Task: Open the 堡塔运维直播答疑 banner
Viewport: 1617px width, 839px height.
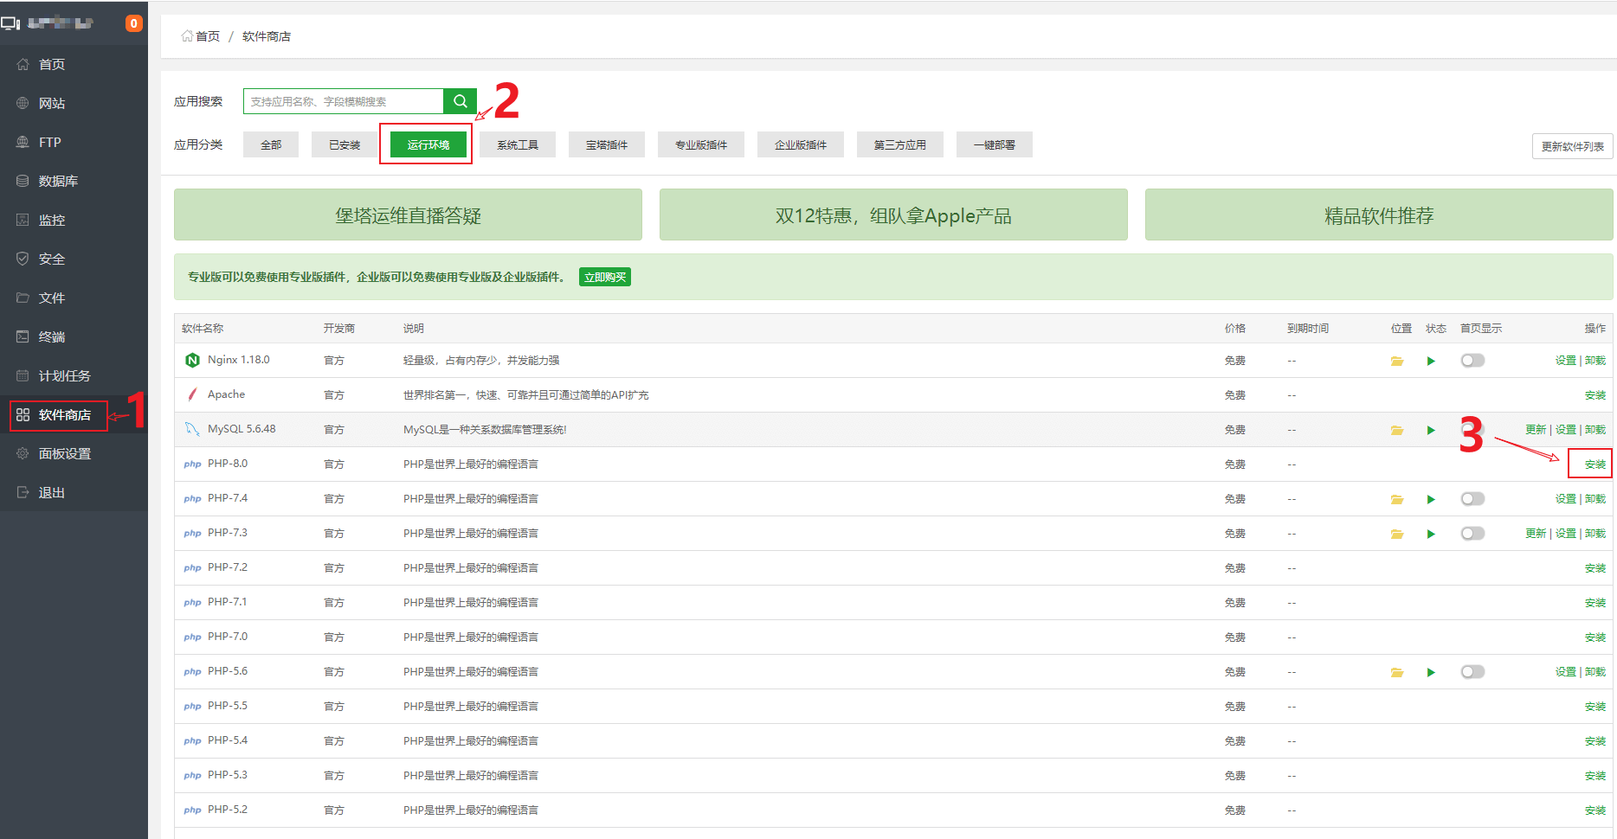Action: coord(408,215)
